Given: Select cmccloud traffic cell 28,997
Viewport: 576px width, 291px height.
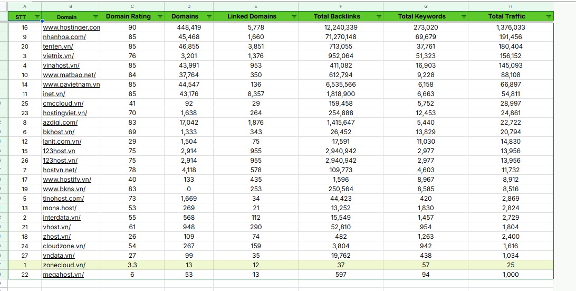Looking at the screenshot, I should (511, 104).
